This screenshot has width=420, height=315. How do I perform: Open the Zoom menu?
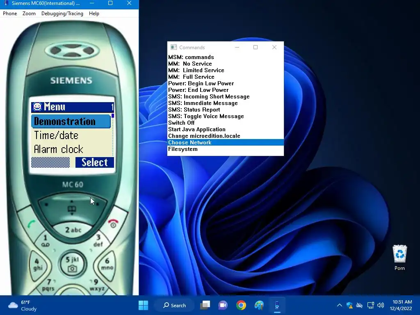[x=29, y=14]
